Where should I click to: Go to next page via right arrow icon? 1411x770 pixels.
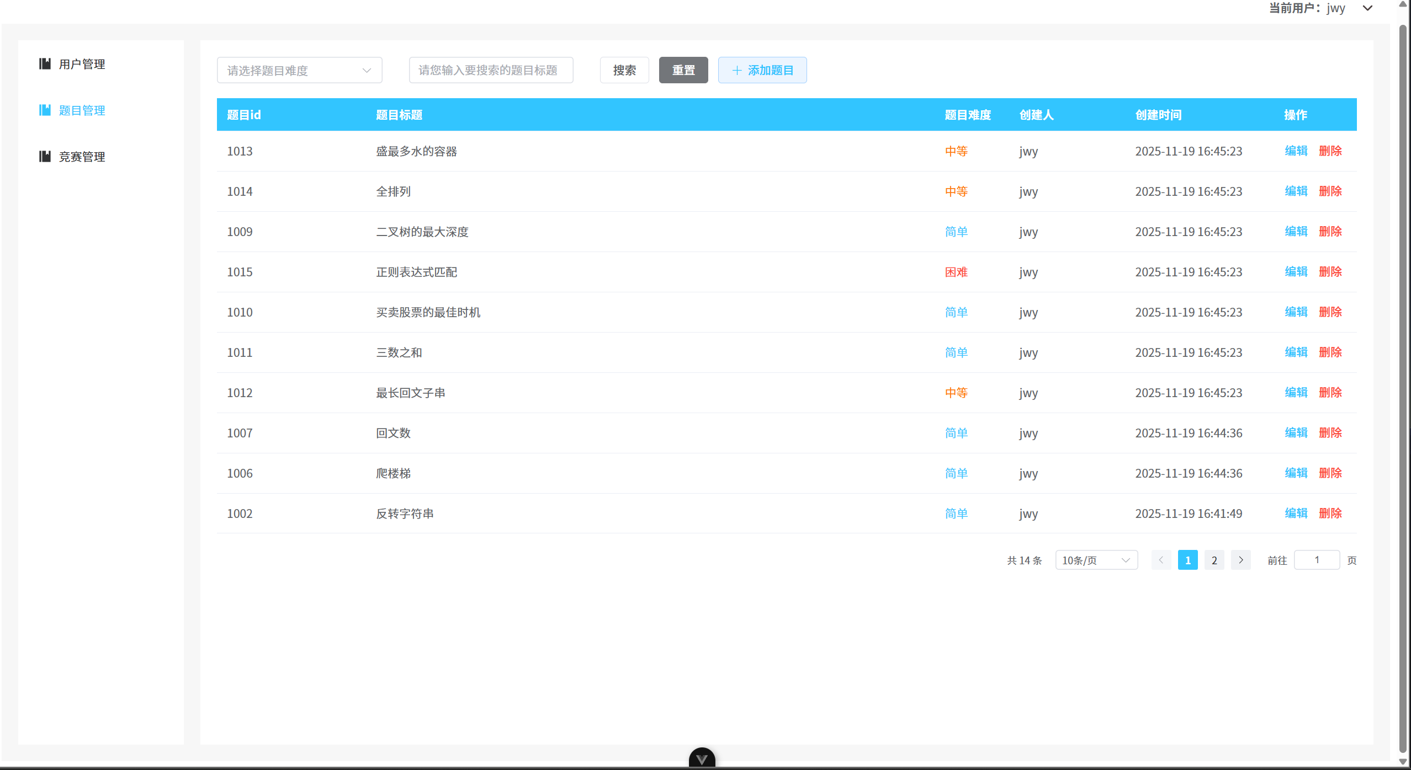(1240, 560)
